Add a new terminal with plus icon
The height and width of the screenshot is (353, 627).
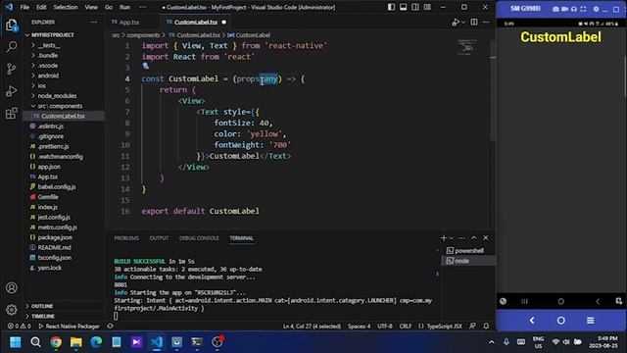(x=444, y=237)
